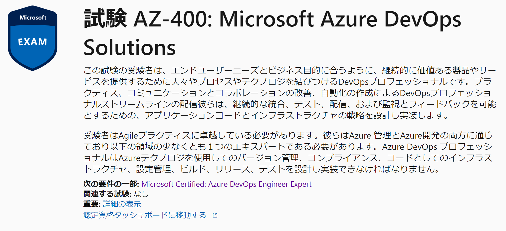
Task: Click 'Azure DevOps' text in second paragraph
Action: 410,147
